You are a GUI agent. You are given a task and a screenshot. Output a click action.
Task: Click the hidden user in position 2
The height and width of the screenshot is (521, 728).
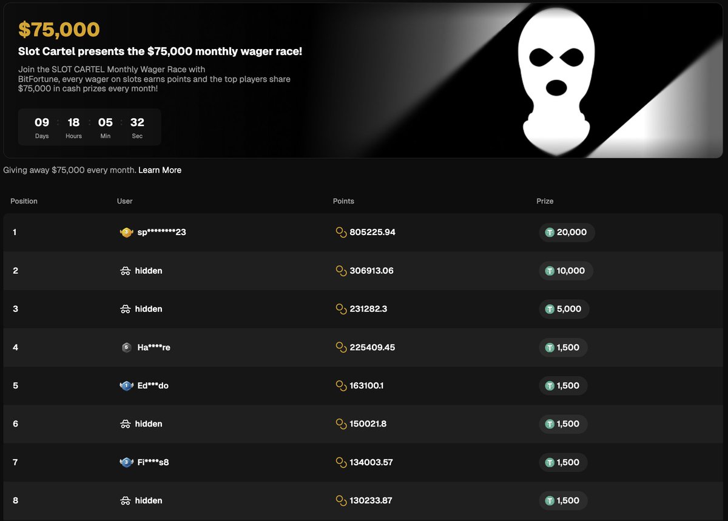pyautogui.click(x=149, y=271)
